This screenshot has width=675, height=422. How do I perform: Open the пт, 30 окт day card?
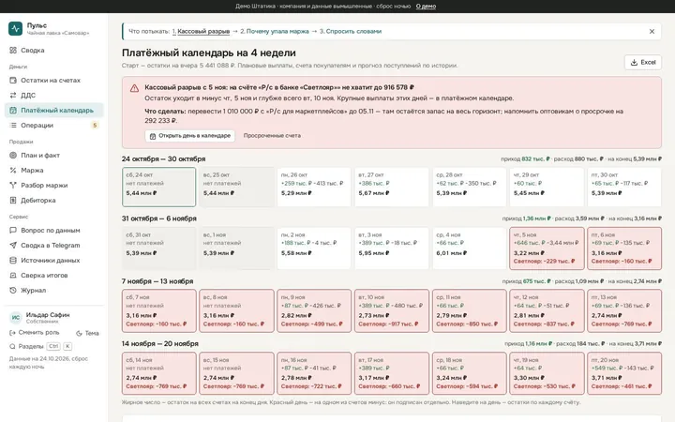624,187
